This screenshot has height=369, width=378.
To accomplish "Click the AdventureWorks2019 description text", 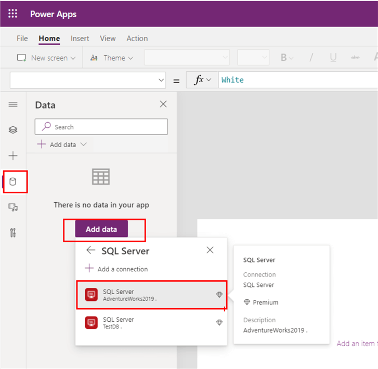I will click(x=275, y=330).
